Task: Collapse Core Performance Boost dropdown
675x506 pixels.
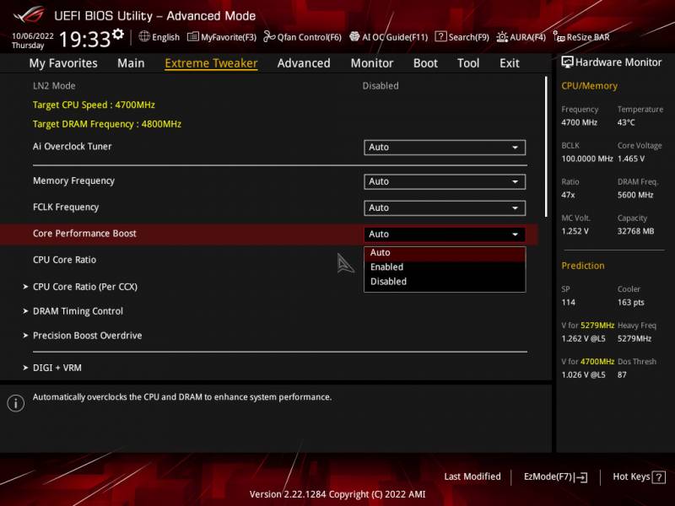Action: click(x=445, y=234)
